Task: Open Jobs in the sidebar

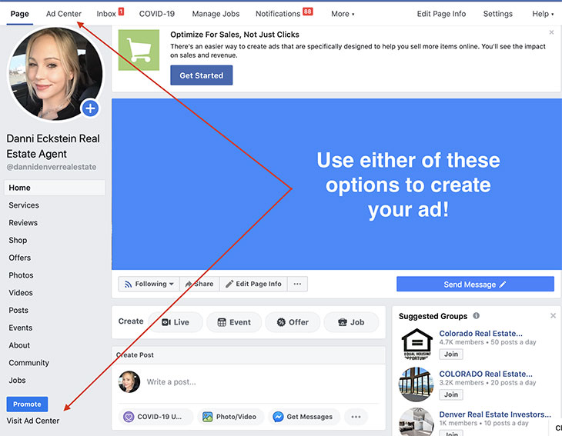Action: [17, 381]
